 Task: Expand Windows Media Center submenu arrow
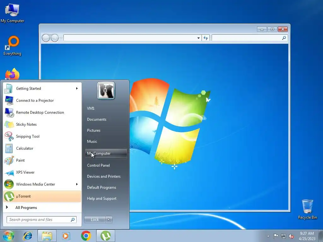pyautogui.click(x=77, y=184)
